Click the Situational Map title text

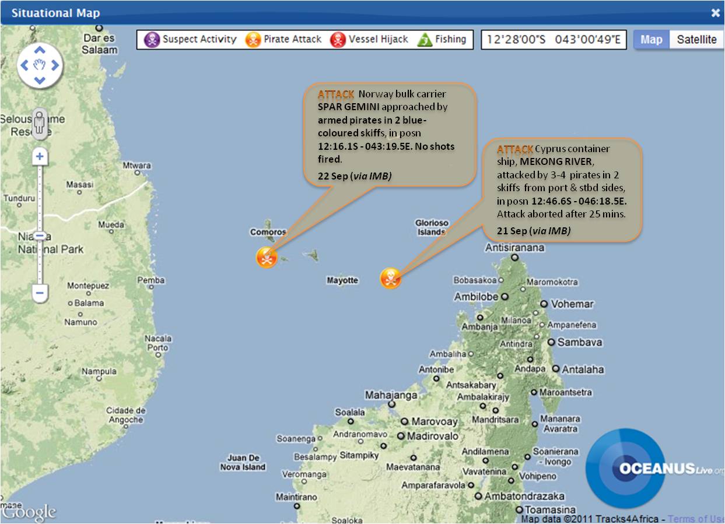(55, 13)
